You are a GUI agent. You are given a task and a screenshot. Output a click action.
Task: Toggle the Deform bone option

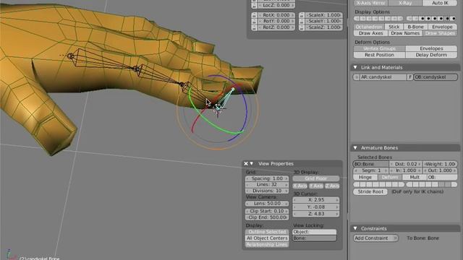click(x=390, y=178)
